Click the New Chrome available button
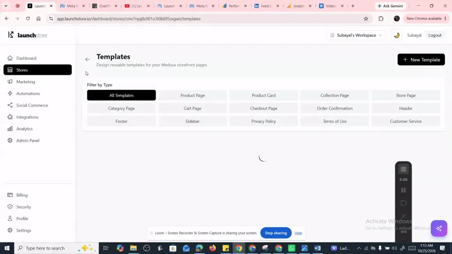Screen dimensions: 452x254 coord(426,19)
